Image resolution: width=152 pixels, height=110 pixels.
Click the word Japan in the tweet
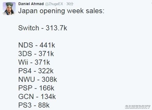(x=28, y=11)
